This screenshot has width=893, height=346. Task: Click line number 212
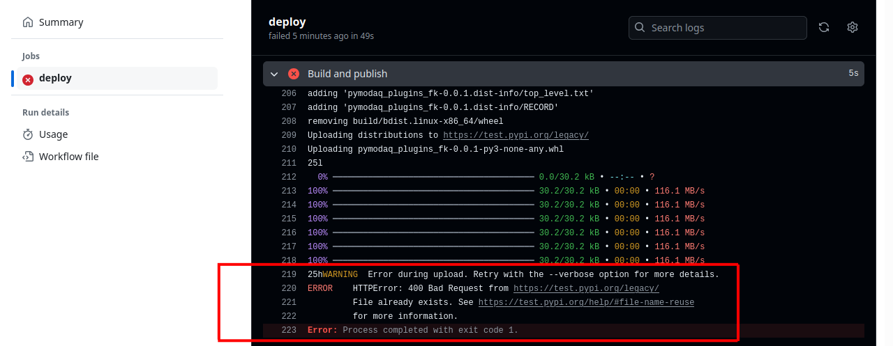click(288, 177)
